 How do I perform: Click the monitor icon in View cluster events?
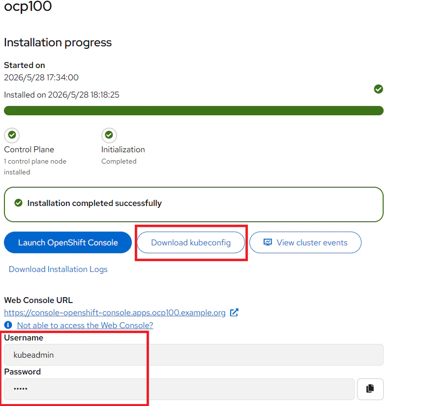tap(268, 242)
